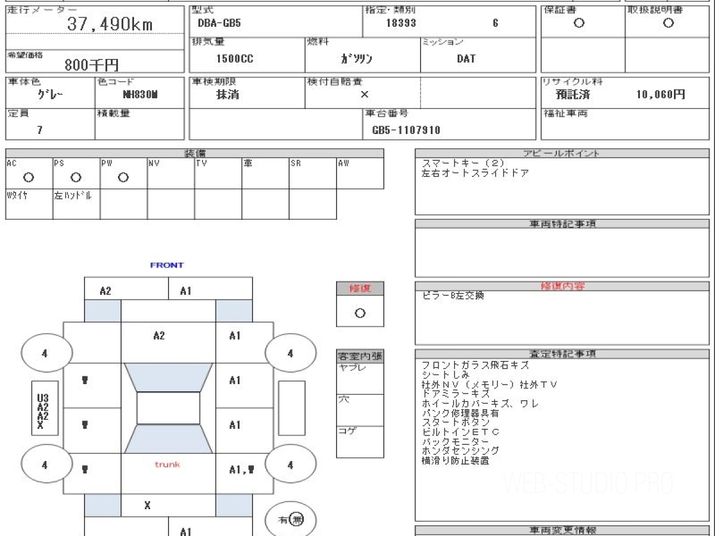715x536 pixels.
Task: Click the ホイールカバーキズ、ワレ note
Action: [480, 403]
